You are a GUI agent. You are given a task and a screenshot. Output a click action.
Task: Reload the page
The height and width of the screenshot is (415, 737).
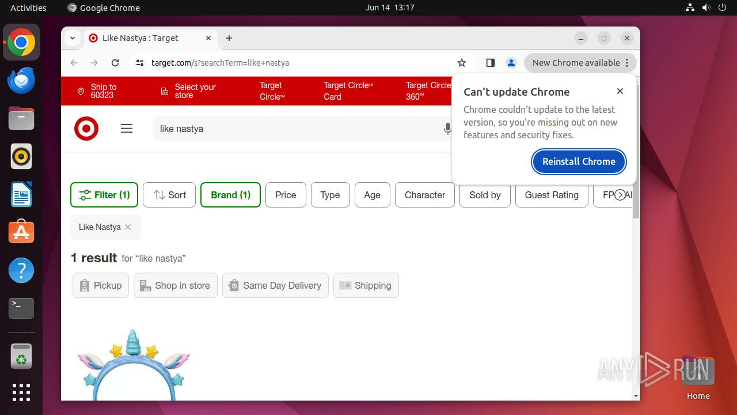115,63
